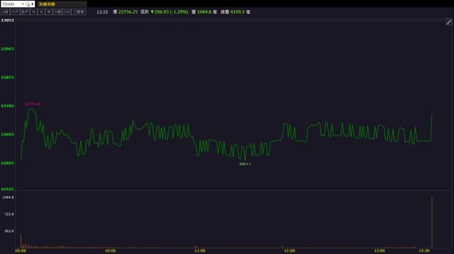Click the 22963 price axis label
The image size is (454, 254).
pyautogui.click(x=7, y=49)
